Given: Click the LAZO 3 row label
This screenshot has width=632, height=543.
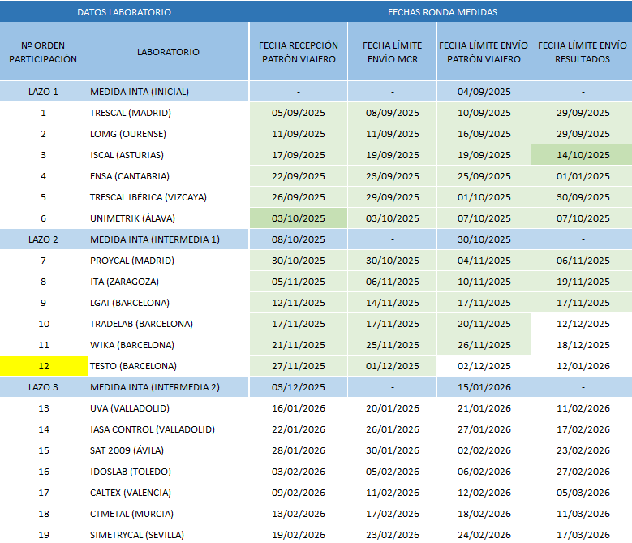Looking at the screenshot, I should 43,387.
